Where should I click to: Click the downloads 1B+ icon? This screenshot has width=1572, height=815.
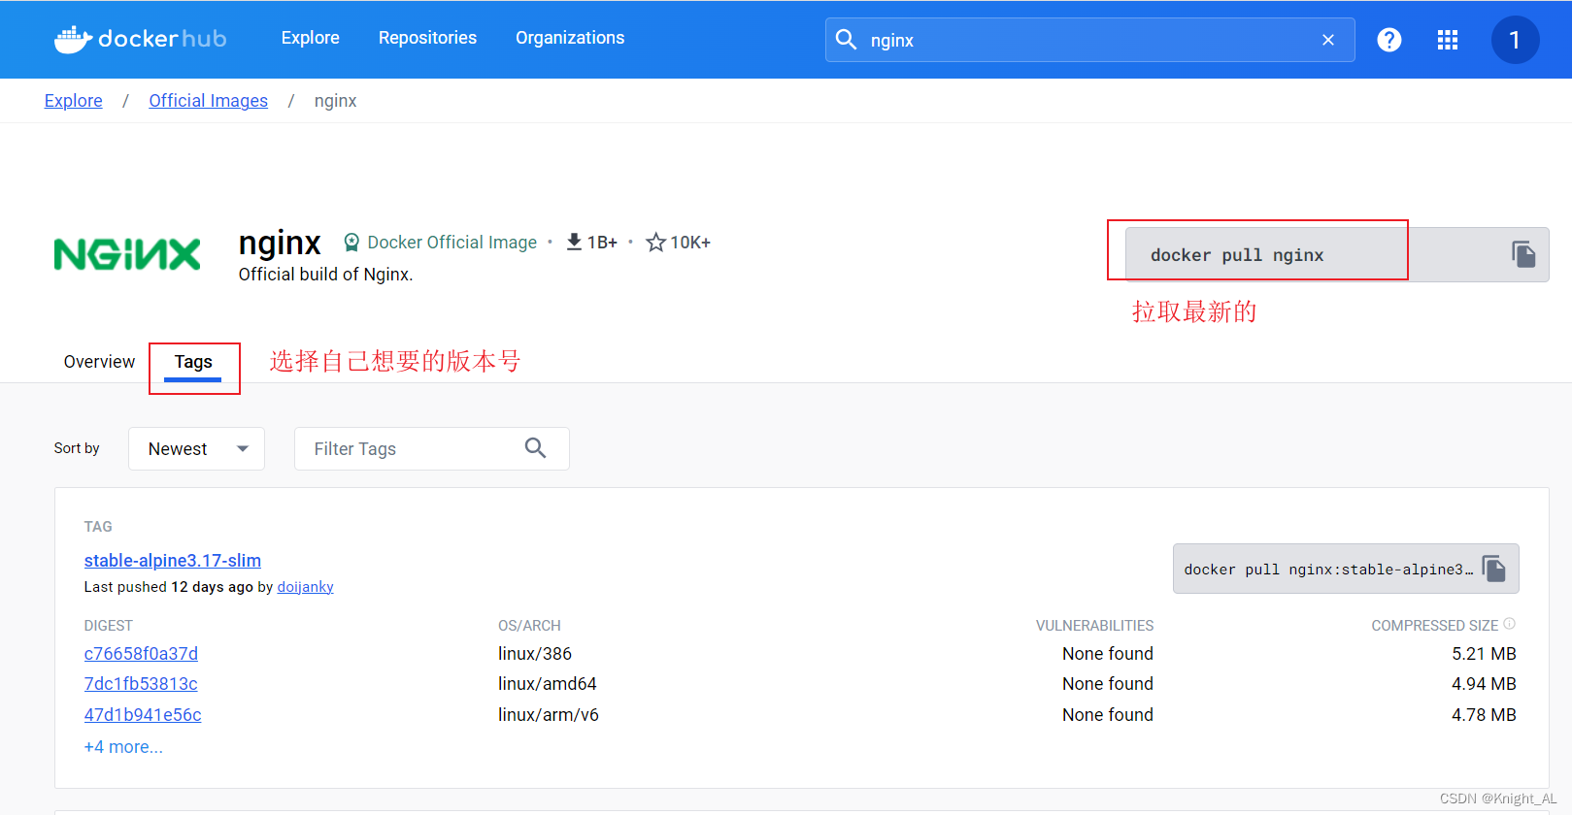[574, 242]
